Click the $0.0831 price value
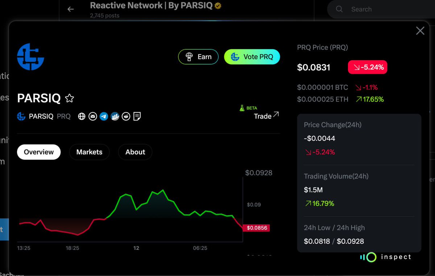 pyautogui.click(x=314, y=67)
